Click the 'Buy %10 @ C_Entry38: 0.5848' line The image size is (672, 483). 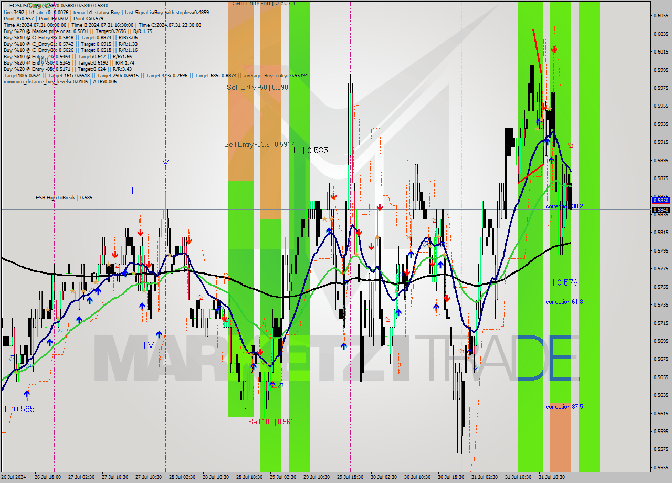(70, 37)
